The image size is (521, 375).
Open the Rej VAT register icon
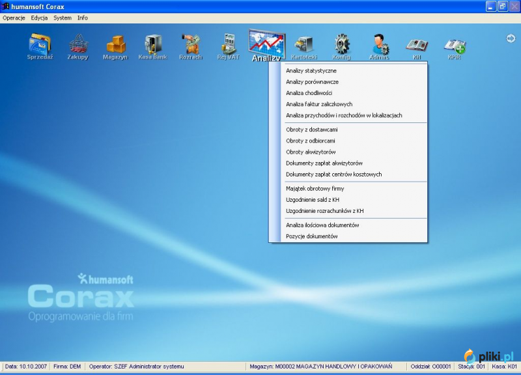229,46
